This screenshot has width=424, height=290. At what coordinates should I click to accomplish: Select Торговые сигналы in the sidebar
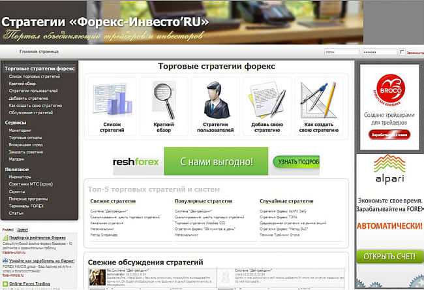point(27,138)
